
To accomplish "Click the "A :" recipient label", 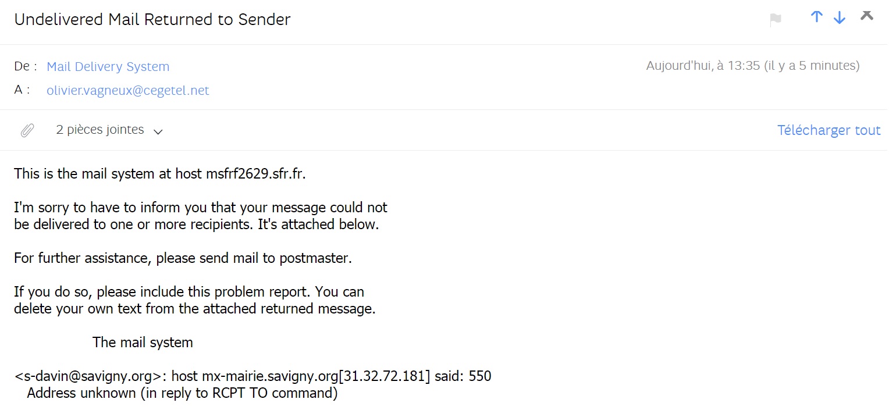I will click(22, 91).
